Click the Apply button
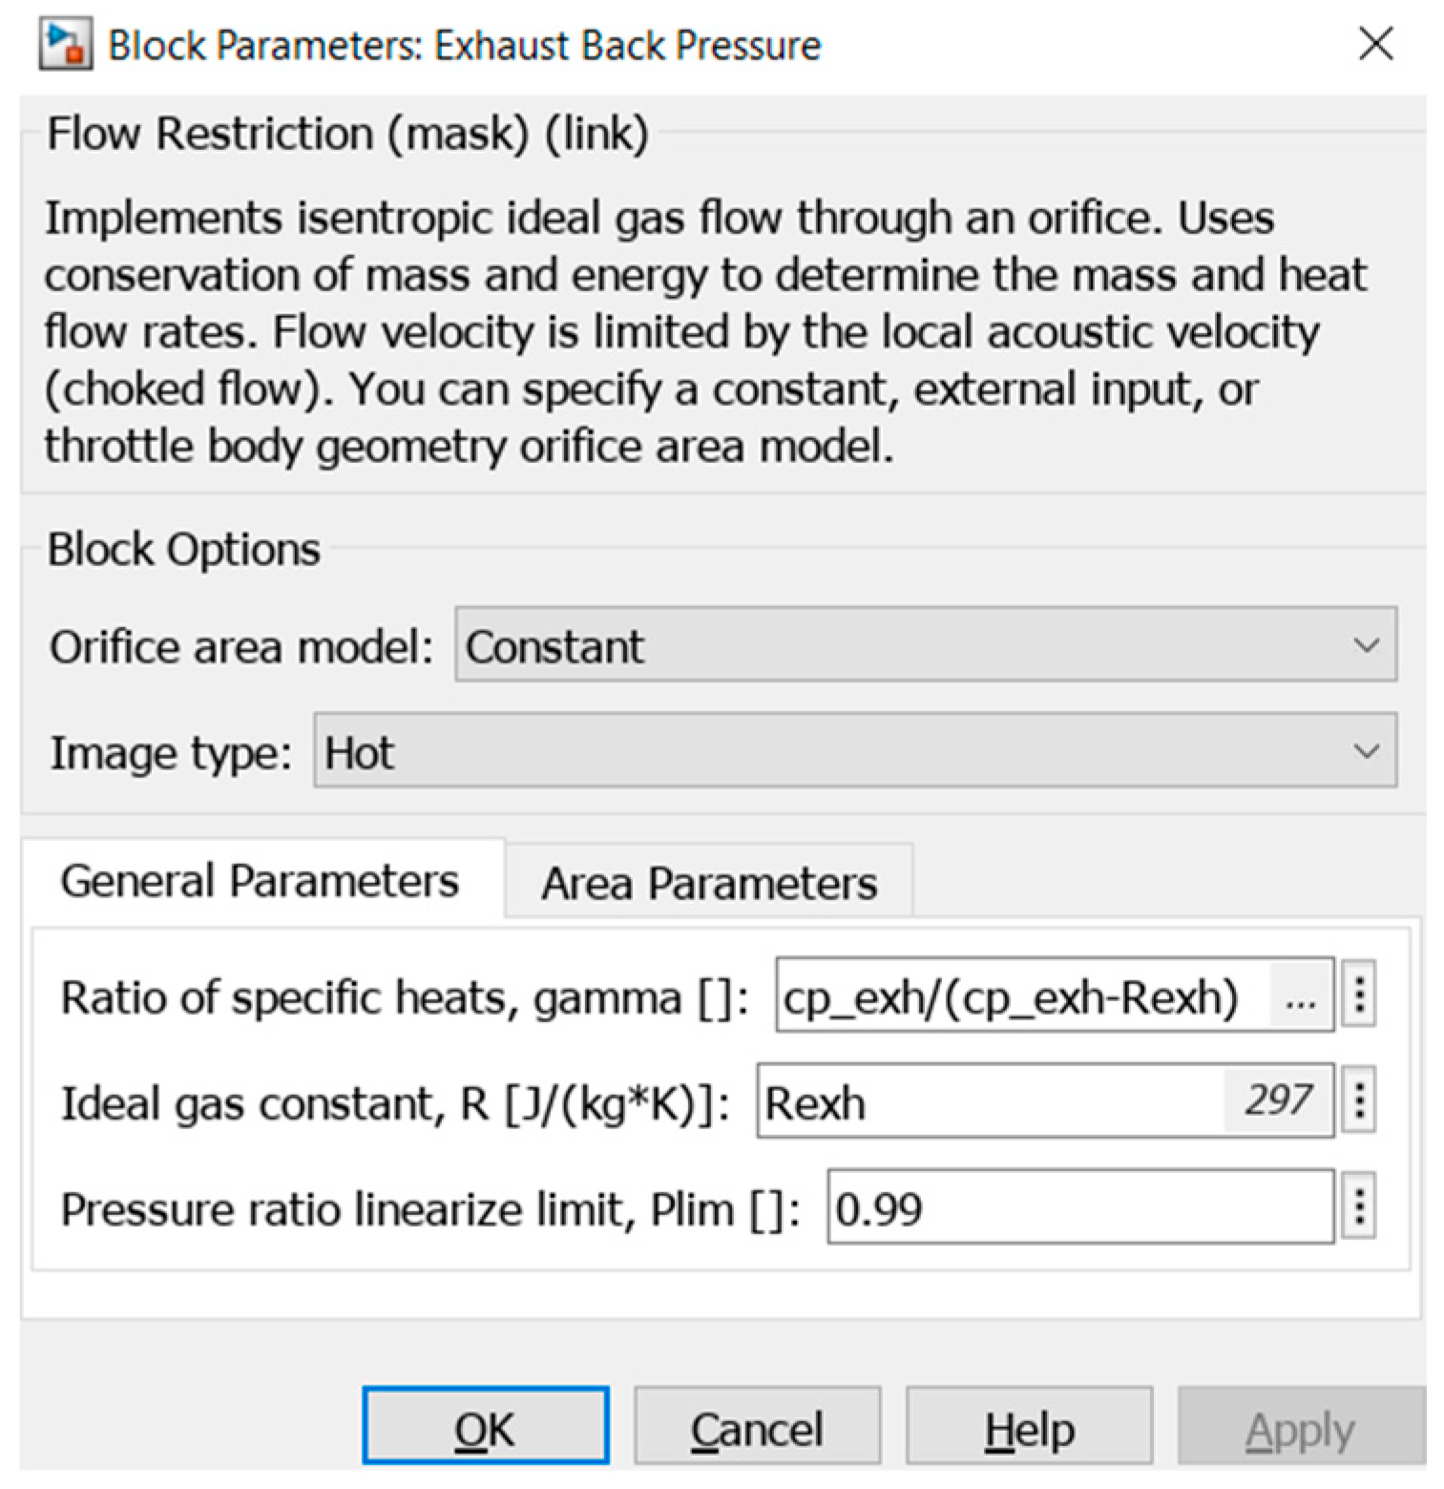The image size is (1444, 1489). (x=1299, y=1428)
